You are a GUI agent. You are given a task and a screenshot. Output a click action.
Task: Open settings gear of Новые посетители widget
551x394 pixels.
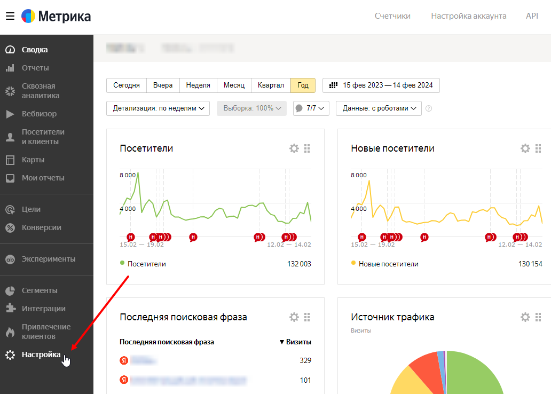(x=525, y=148)
